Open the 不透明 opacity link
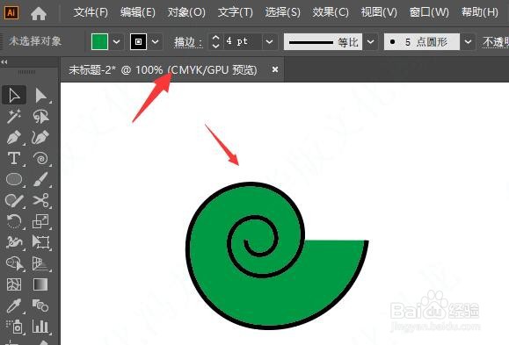 (x=496, y=42)
